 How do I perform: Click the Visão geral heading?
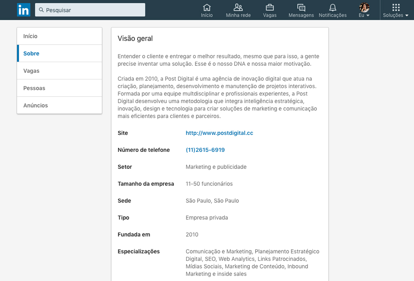(135, 38)
